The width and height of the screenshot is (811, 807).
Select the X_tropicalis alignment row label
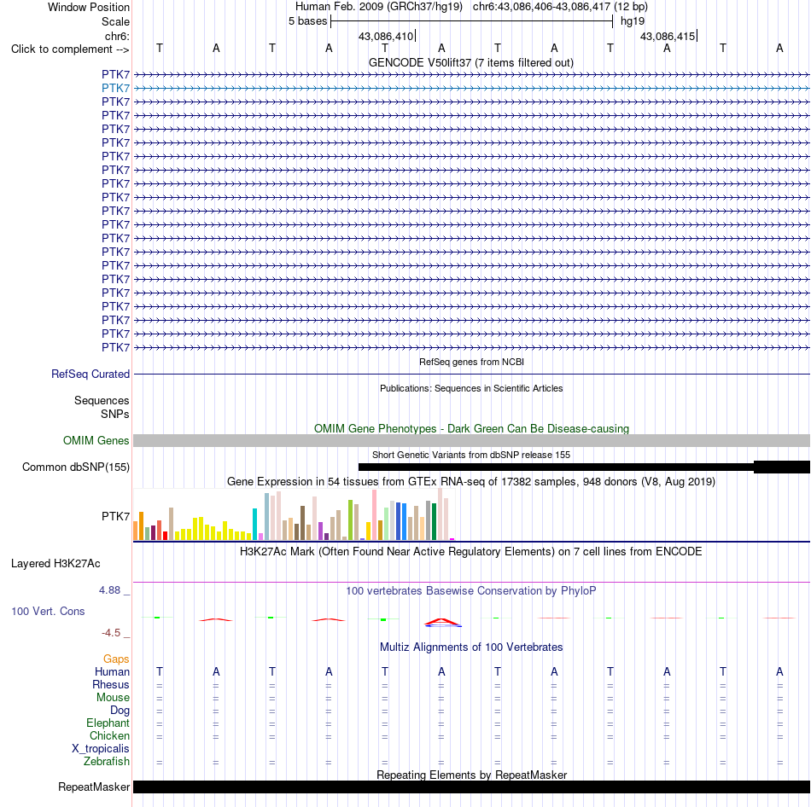pos(101,749)
